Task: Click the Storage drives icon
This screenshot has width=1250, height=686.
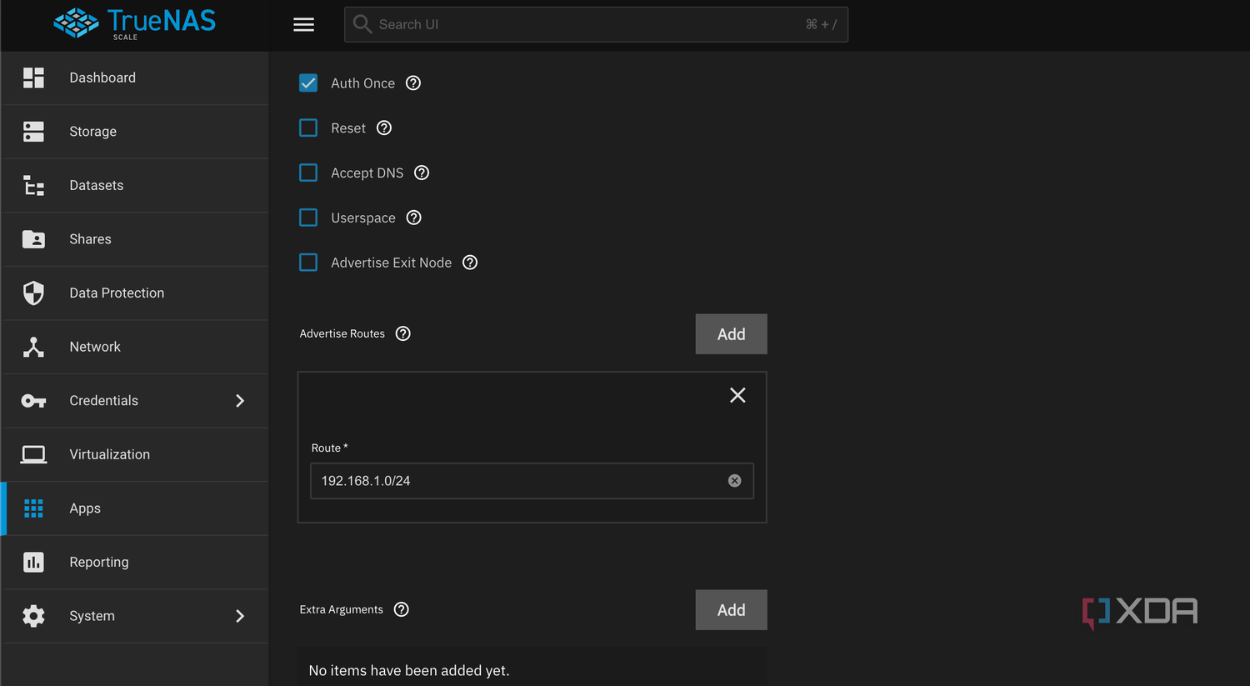Action: pos(33,132)
